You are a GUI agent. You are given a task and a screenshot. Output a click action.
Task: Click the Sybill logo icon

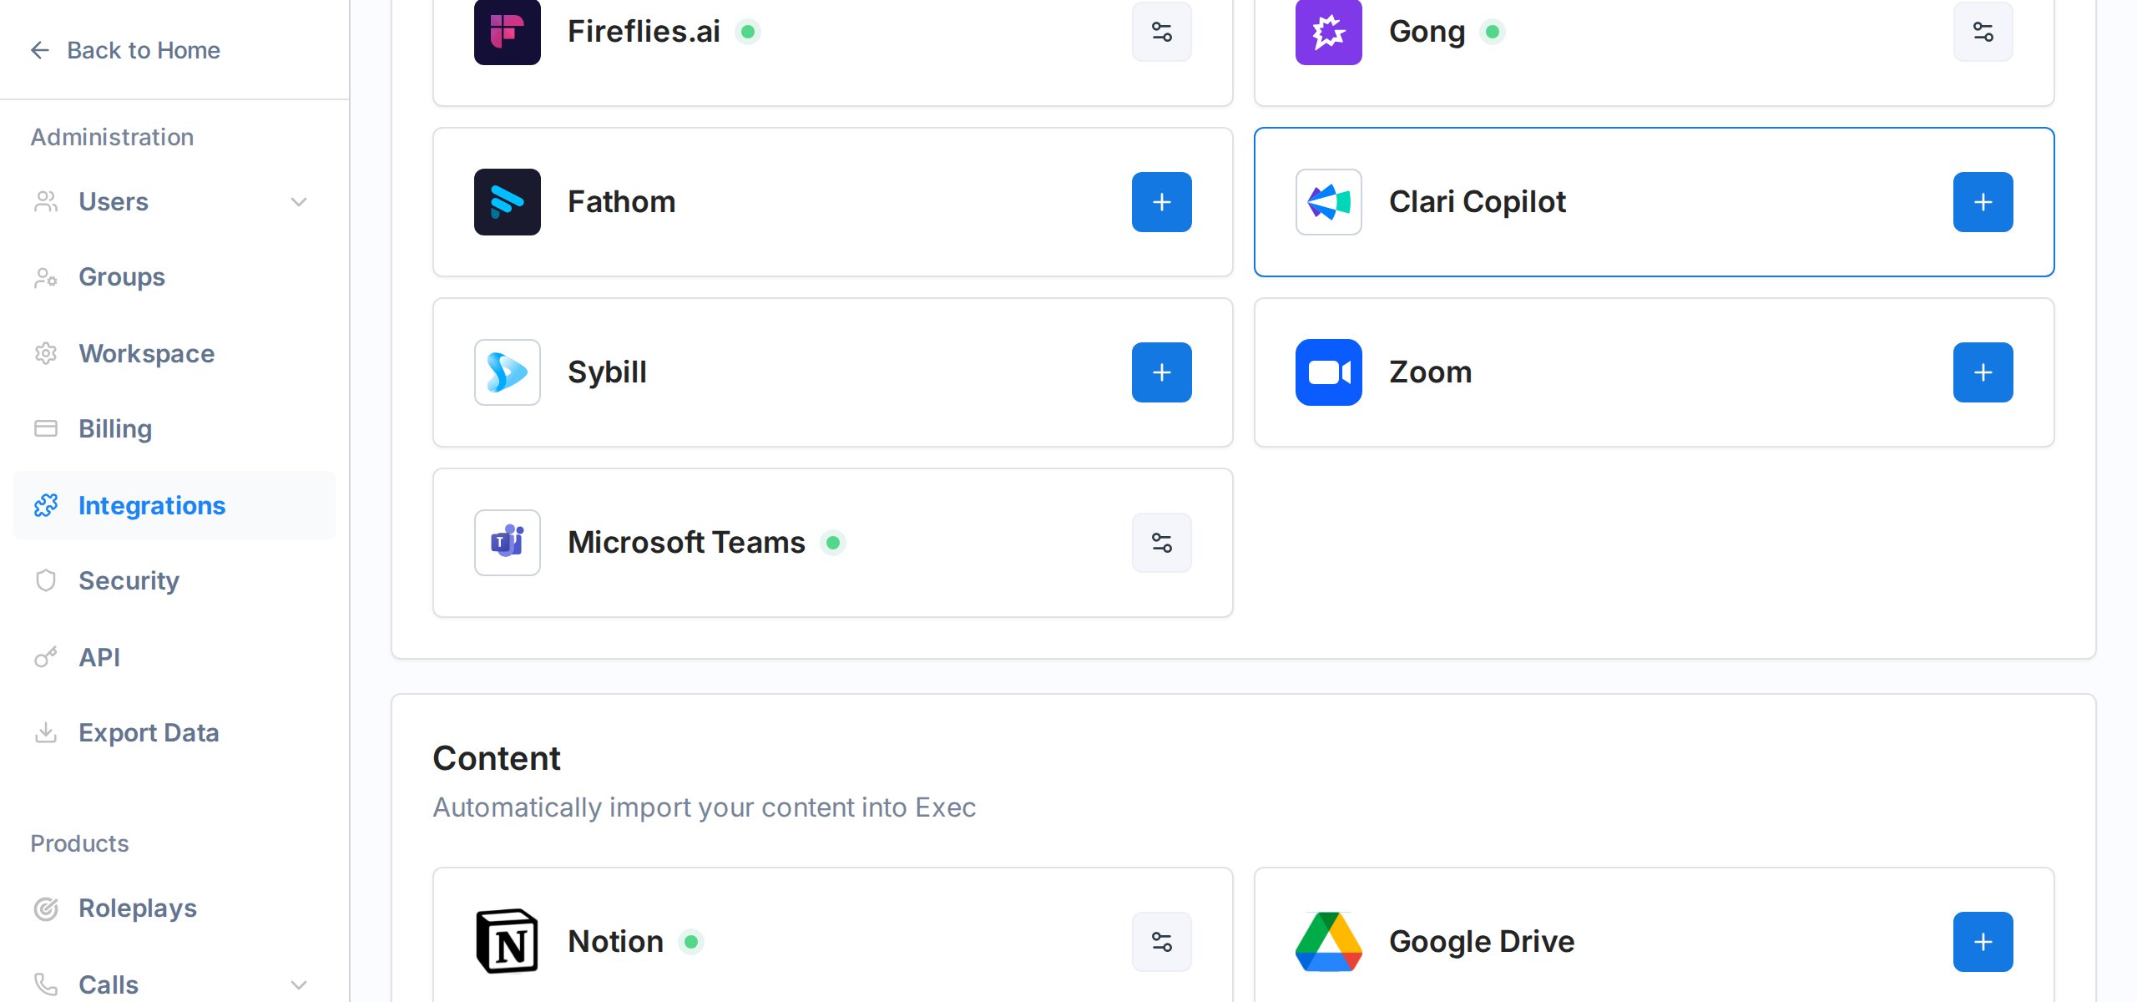point(507,372)
